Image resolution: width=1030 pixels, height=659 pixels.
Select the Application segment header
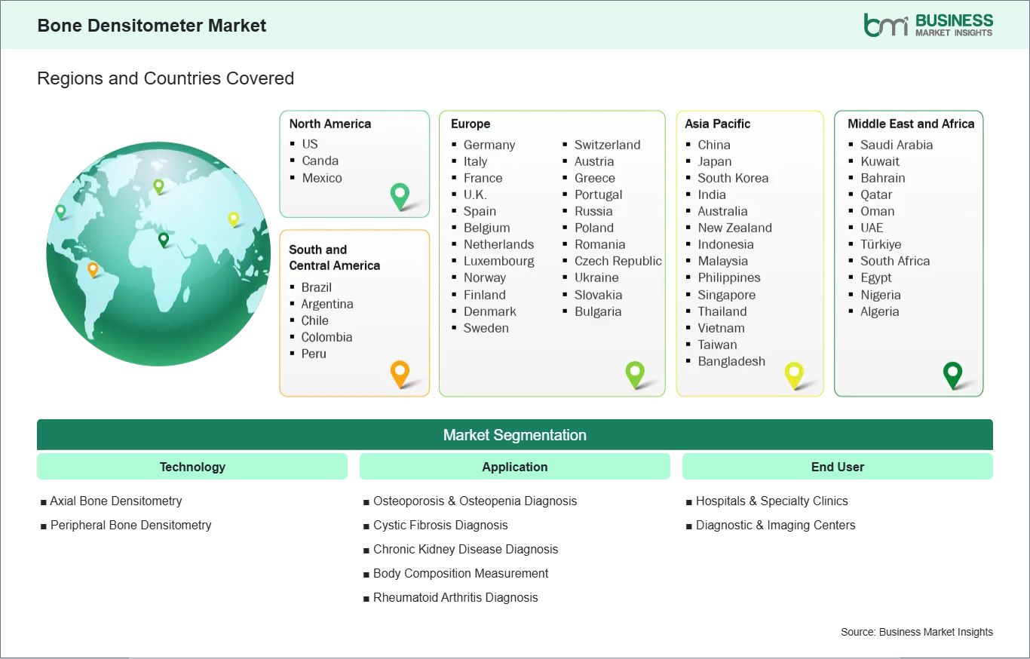(x=514, y=467)
